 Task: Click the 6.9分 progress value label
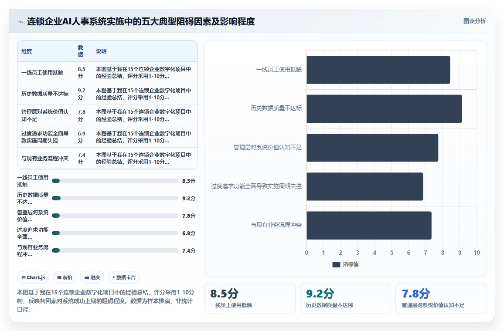pos(189,233)
